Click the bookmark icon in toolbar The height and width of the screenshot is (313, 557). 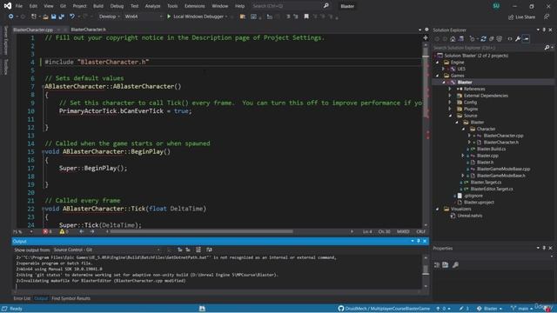(x=306, y=17)
